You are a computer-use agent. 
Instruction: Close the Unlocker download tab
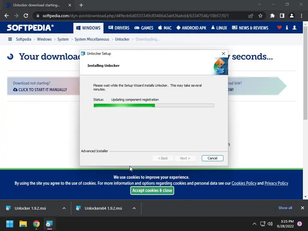pos(70,5)
